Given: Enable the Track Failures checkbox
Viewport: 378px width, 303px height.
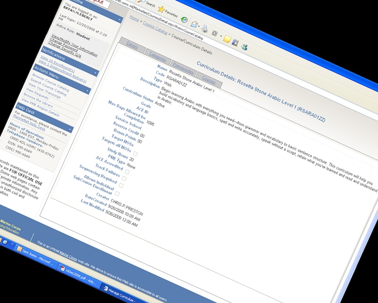Looking at the screenshot, I should click(124, 178).
